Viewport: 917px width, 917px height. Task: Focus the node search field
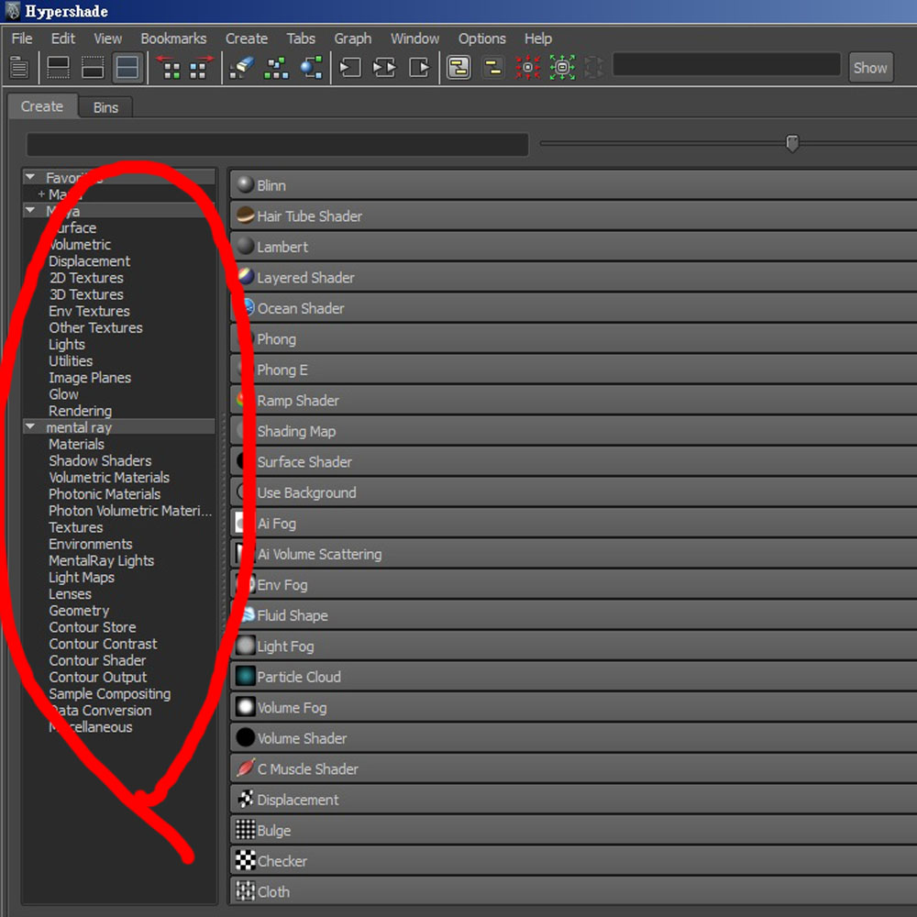click(277, 145)
